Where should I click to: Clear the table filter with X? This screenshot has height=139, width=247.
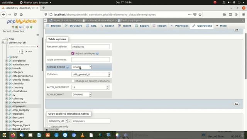tap(37, 46)
